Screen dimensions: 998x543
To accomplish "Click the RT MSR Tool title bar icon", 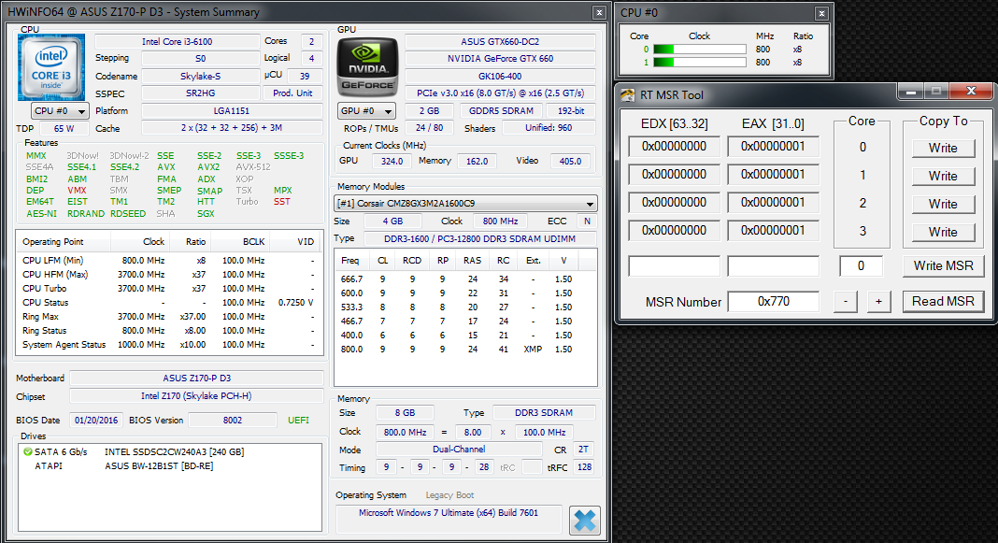I will pos(628,94).
